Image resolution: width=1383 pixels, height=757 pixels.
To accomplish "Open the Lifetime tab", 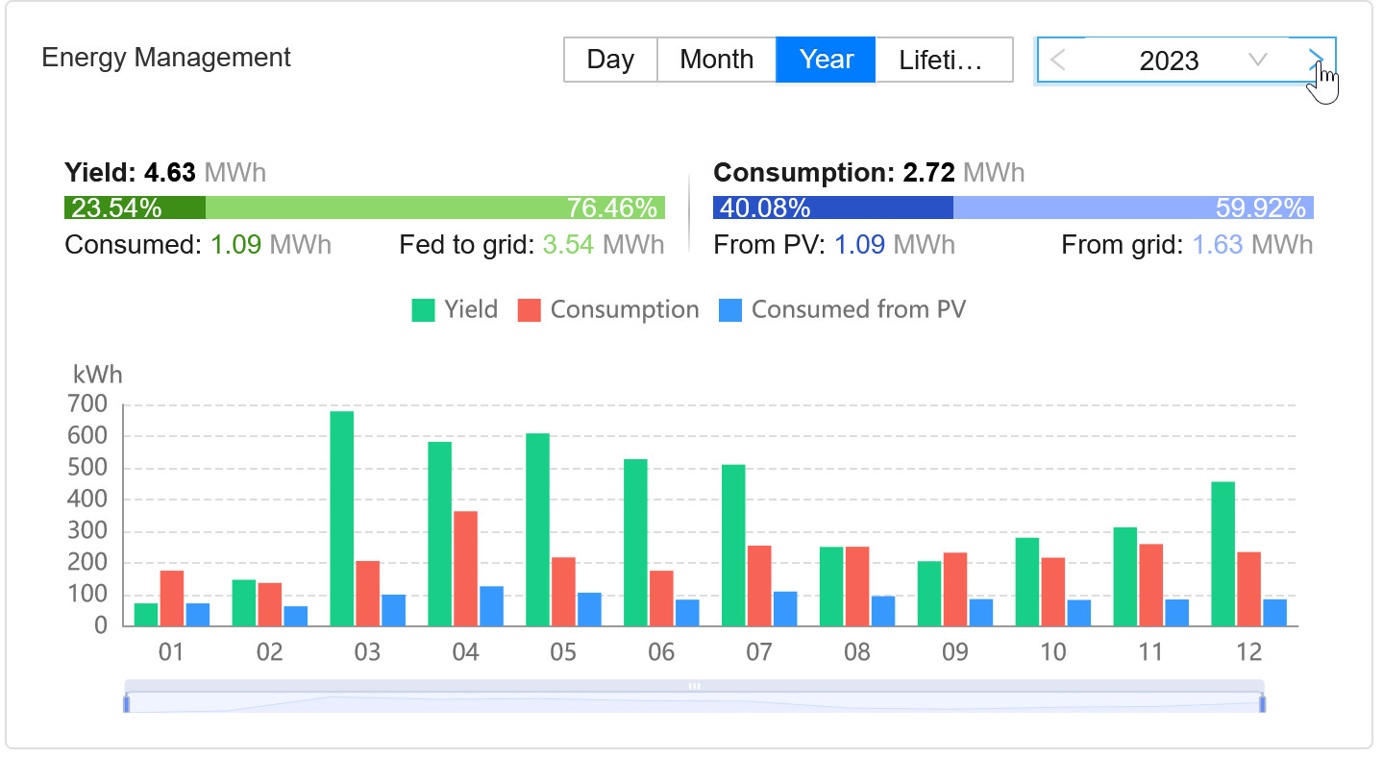I will (943, 60).
